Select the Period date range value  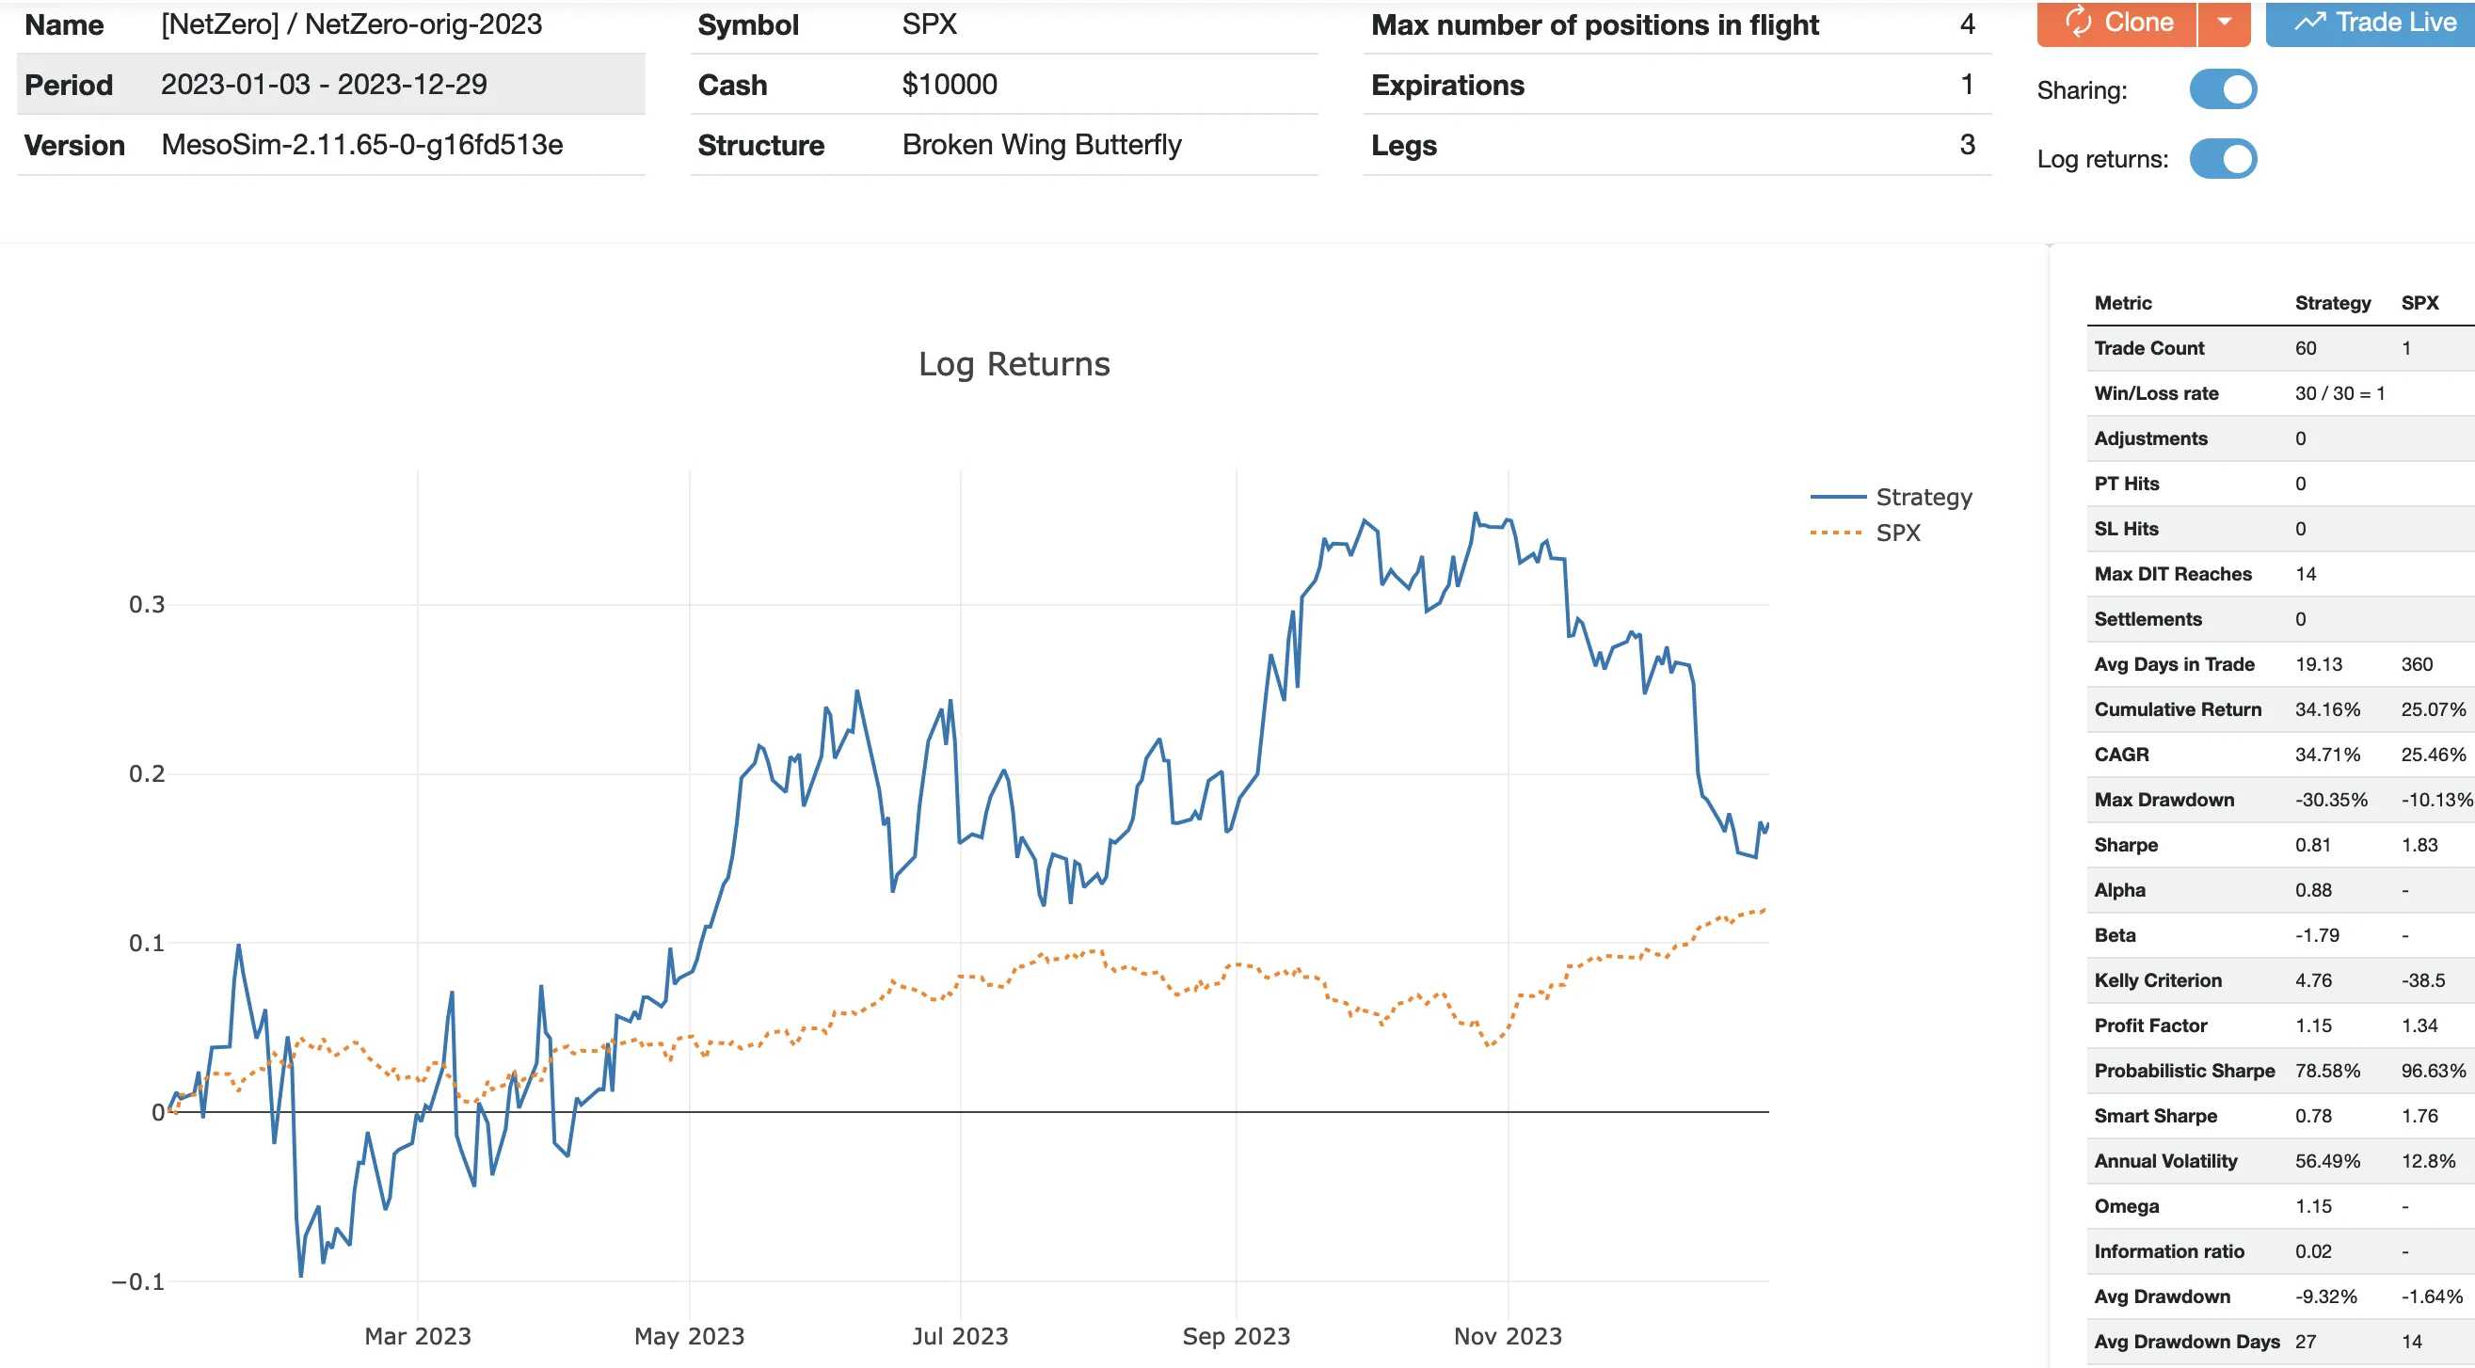point(324,85)
